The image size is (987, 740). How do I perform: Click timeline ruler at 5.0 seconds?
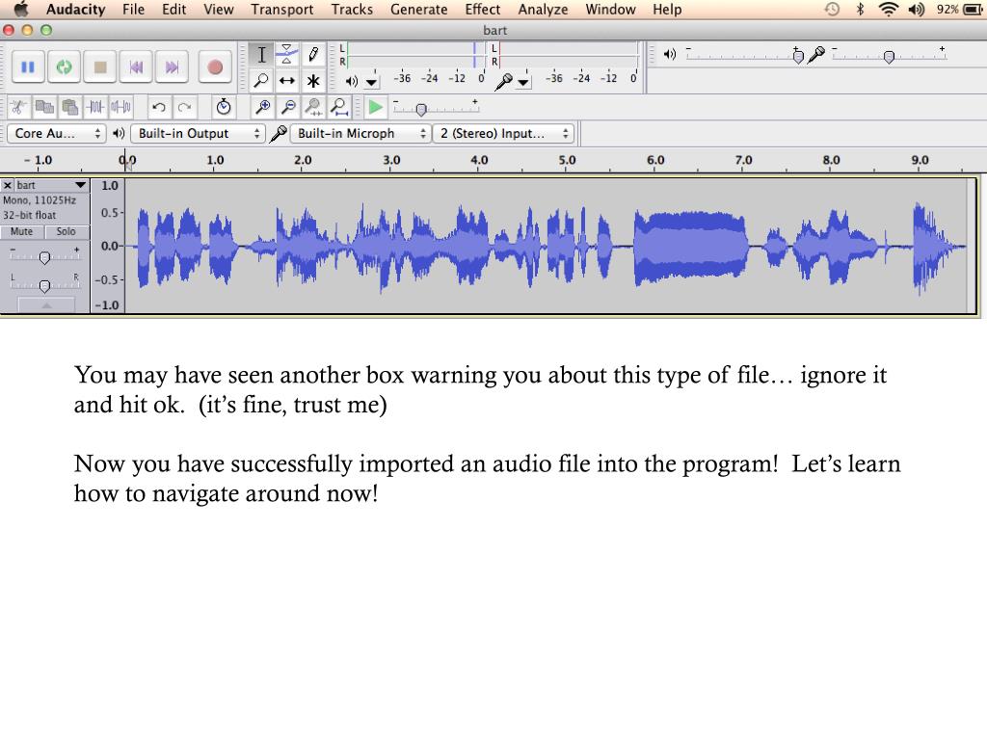click(567, 161)
